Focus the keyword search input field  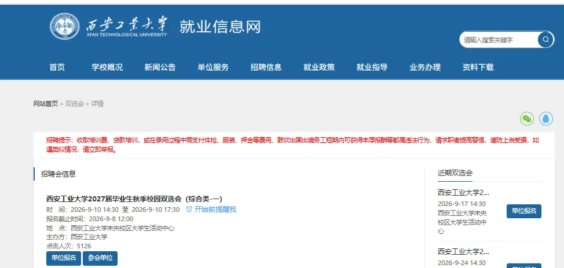(499, 40)
